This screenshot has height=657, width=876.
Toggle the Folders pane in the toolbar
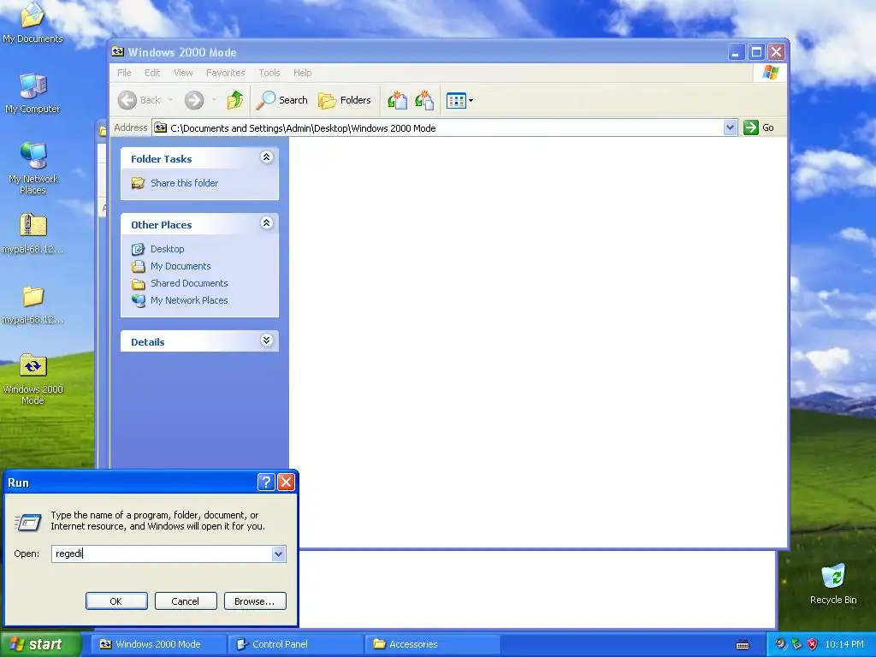click(345, 101)
